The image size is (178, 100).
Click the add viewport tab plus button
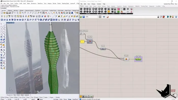click(31, 95)
